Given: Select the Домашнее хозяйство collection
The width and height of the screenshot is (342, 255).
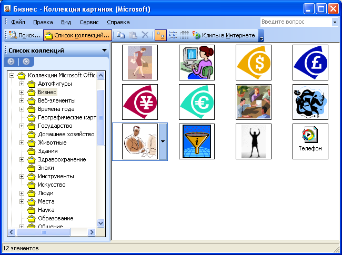Looking at the screenshot, I should coord(66,134).
